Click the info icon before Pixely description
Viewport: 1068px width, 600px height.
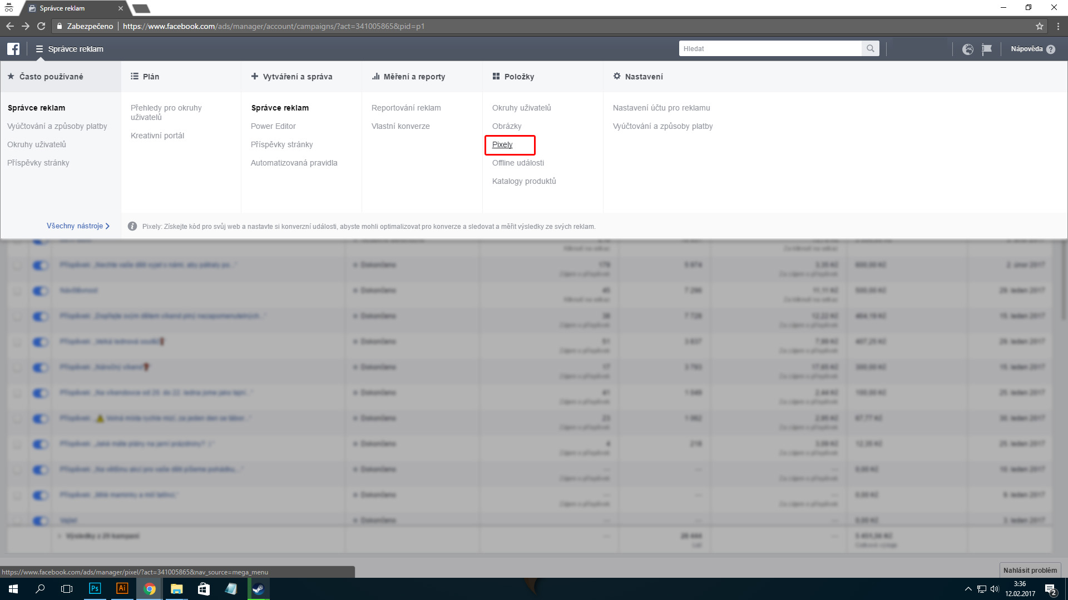coord(132,226)
